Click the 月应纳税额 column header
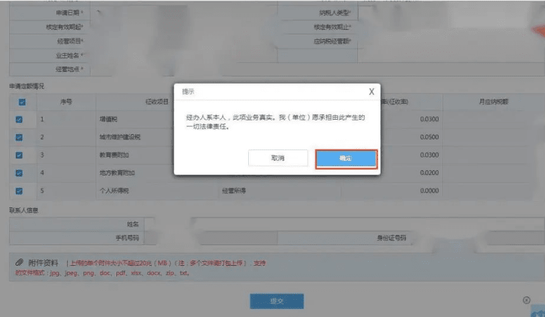This screenshot has height=317, width=545. [494, 102]
